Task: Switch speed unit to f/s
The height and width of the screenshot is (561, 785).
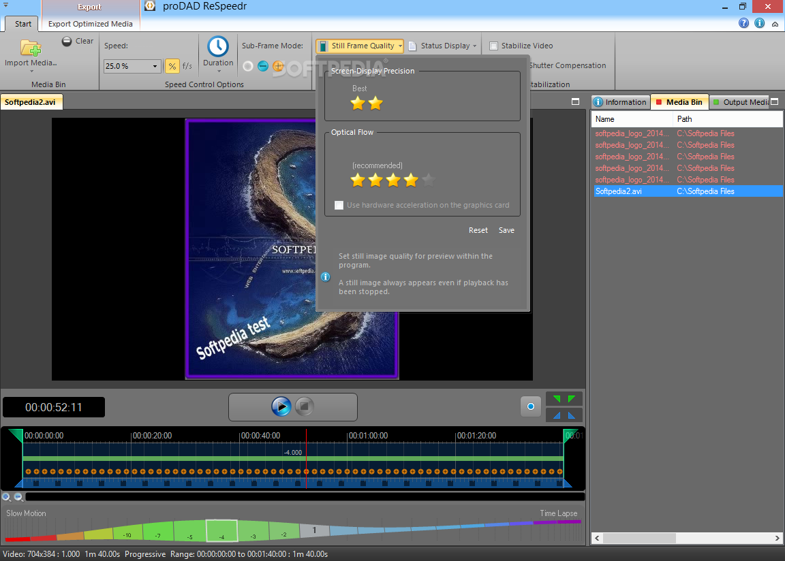Action: pos(187,66)
